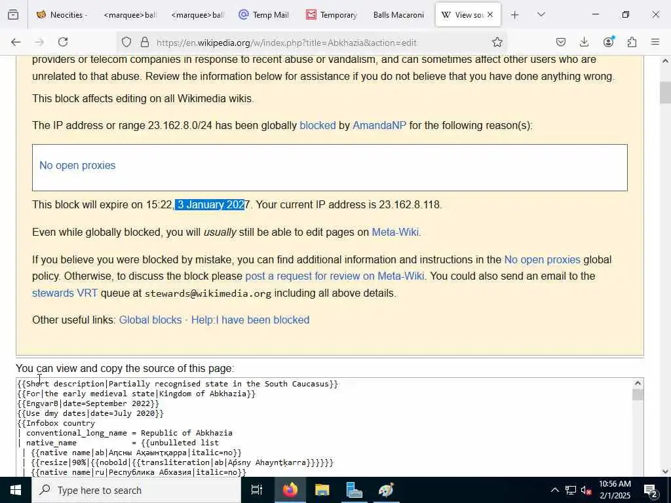The image size is (671, 503).
Task: Switch to the Neocities tab
Action: pyautogui.click(x=62, y=15)
